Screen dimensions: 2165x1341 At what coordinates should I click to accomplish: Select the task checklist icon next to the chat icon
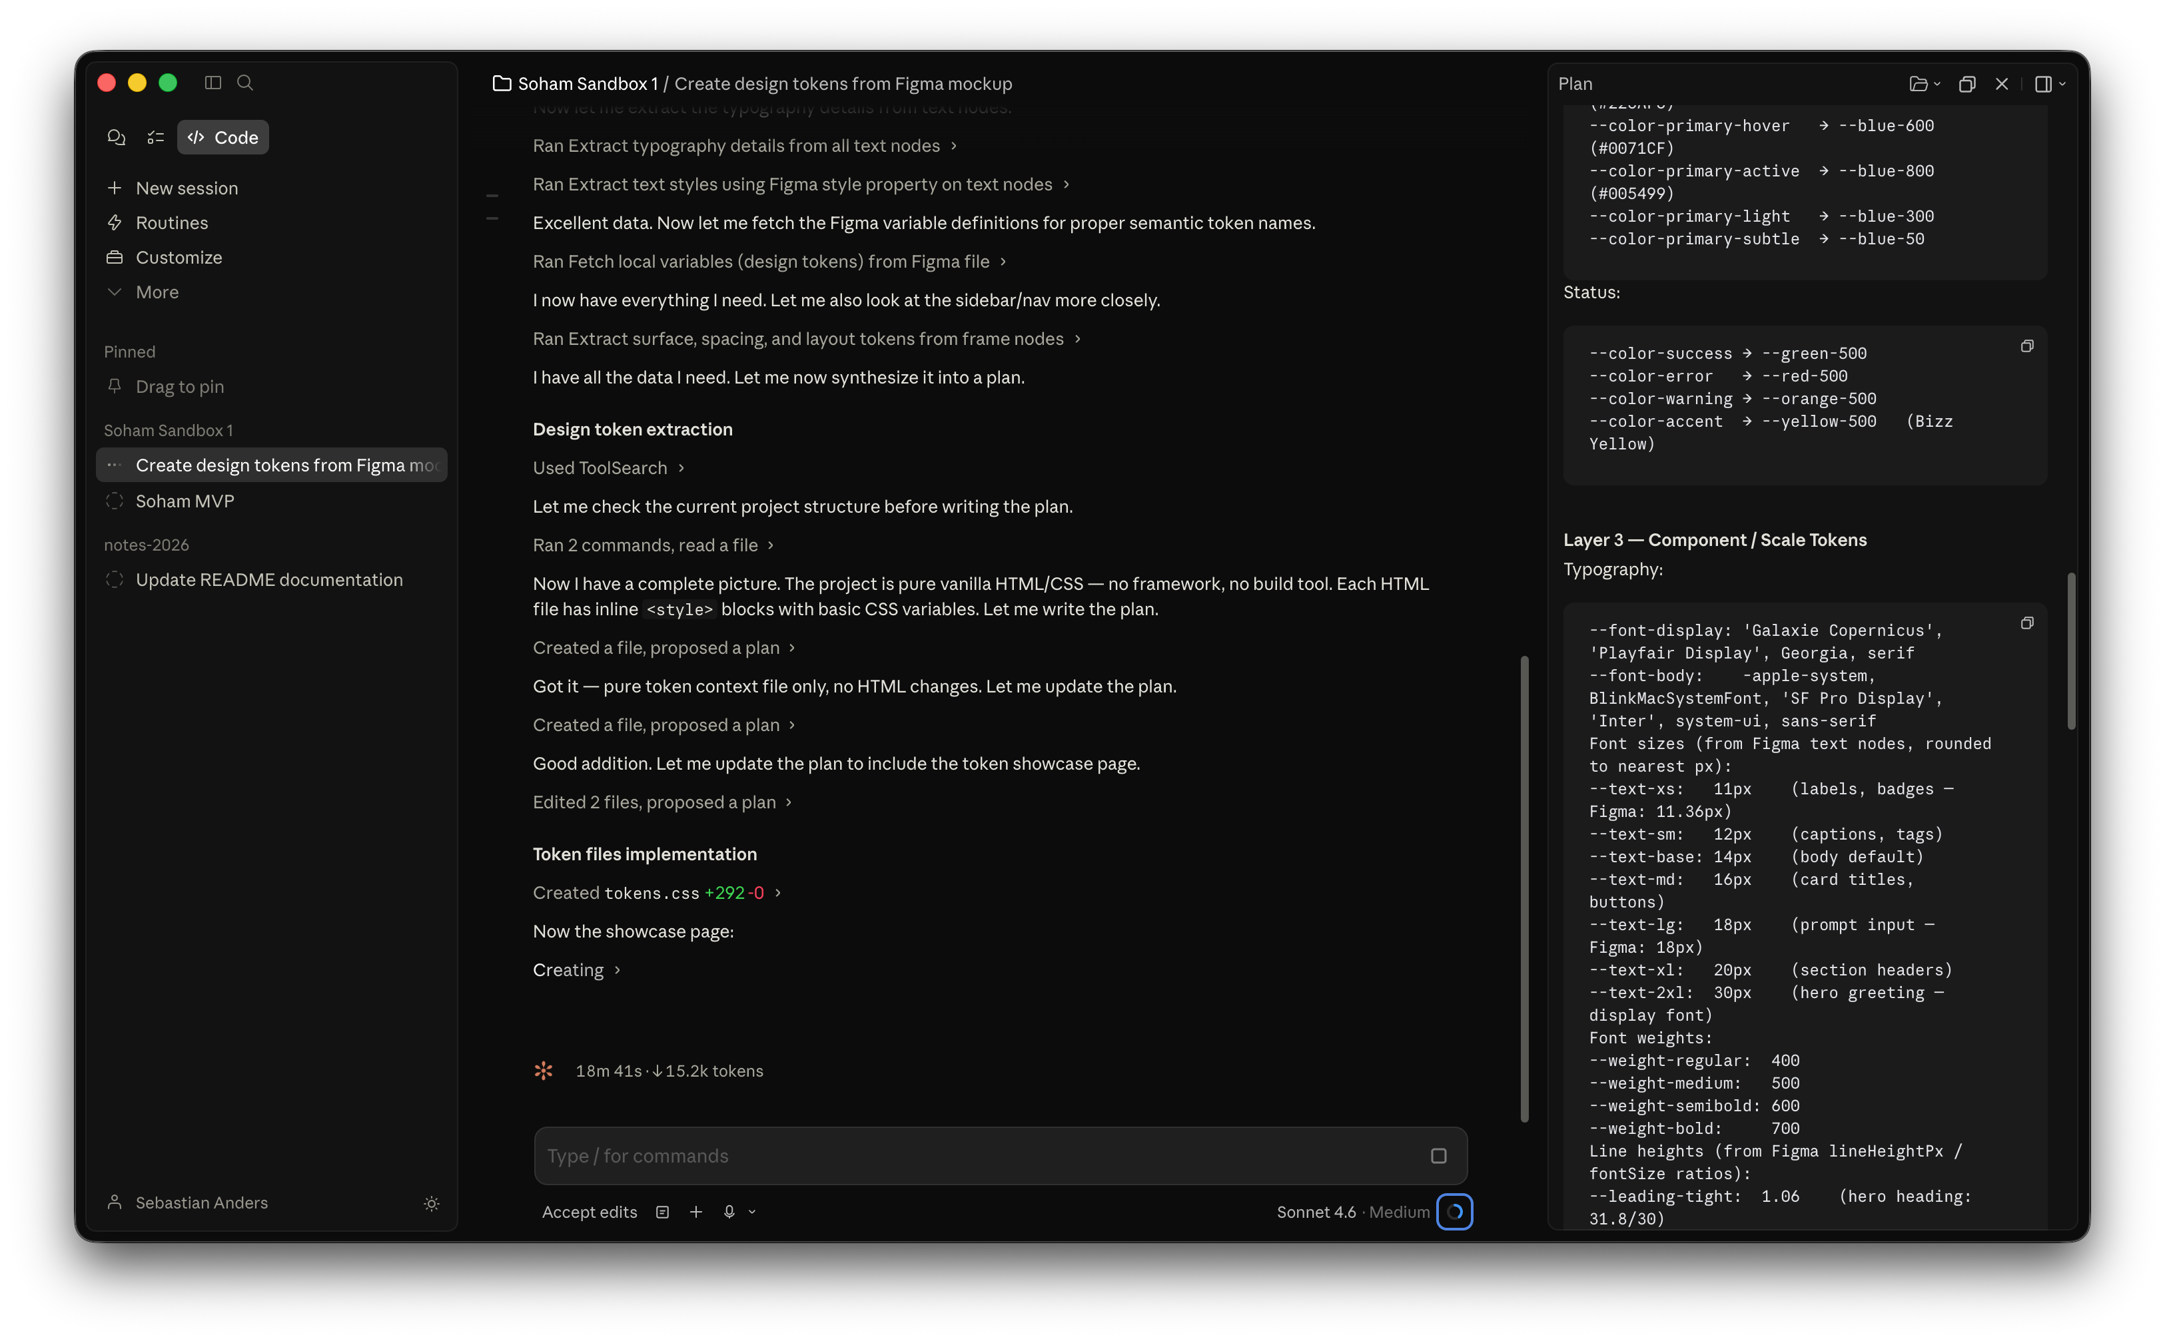[x=155, y=137]
